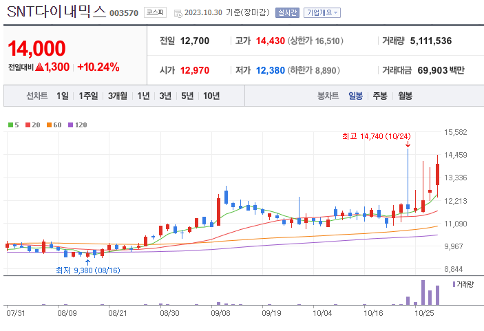Click the 09/19 date label on axis
This screenshot has height=331, width=484.
pyautogui.click(x=271, y=313)
